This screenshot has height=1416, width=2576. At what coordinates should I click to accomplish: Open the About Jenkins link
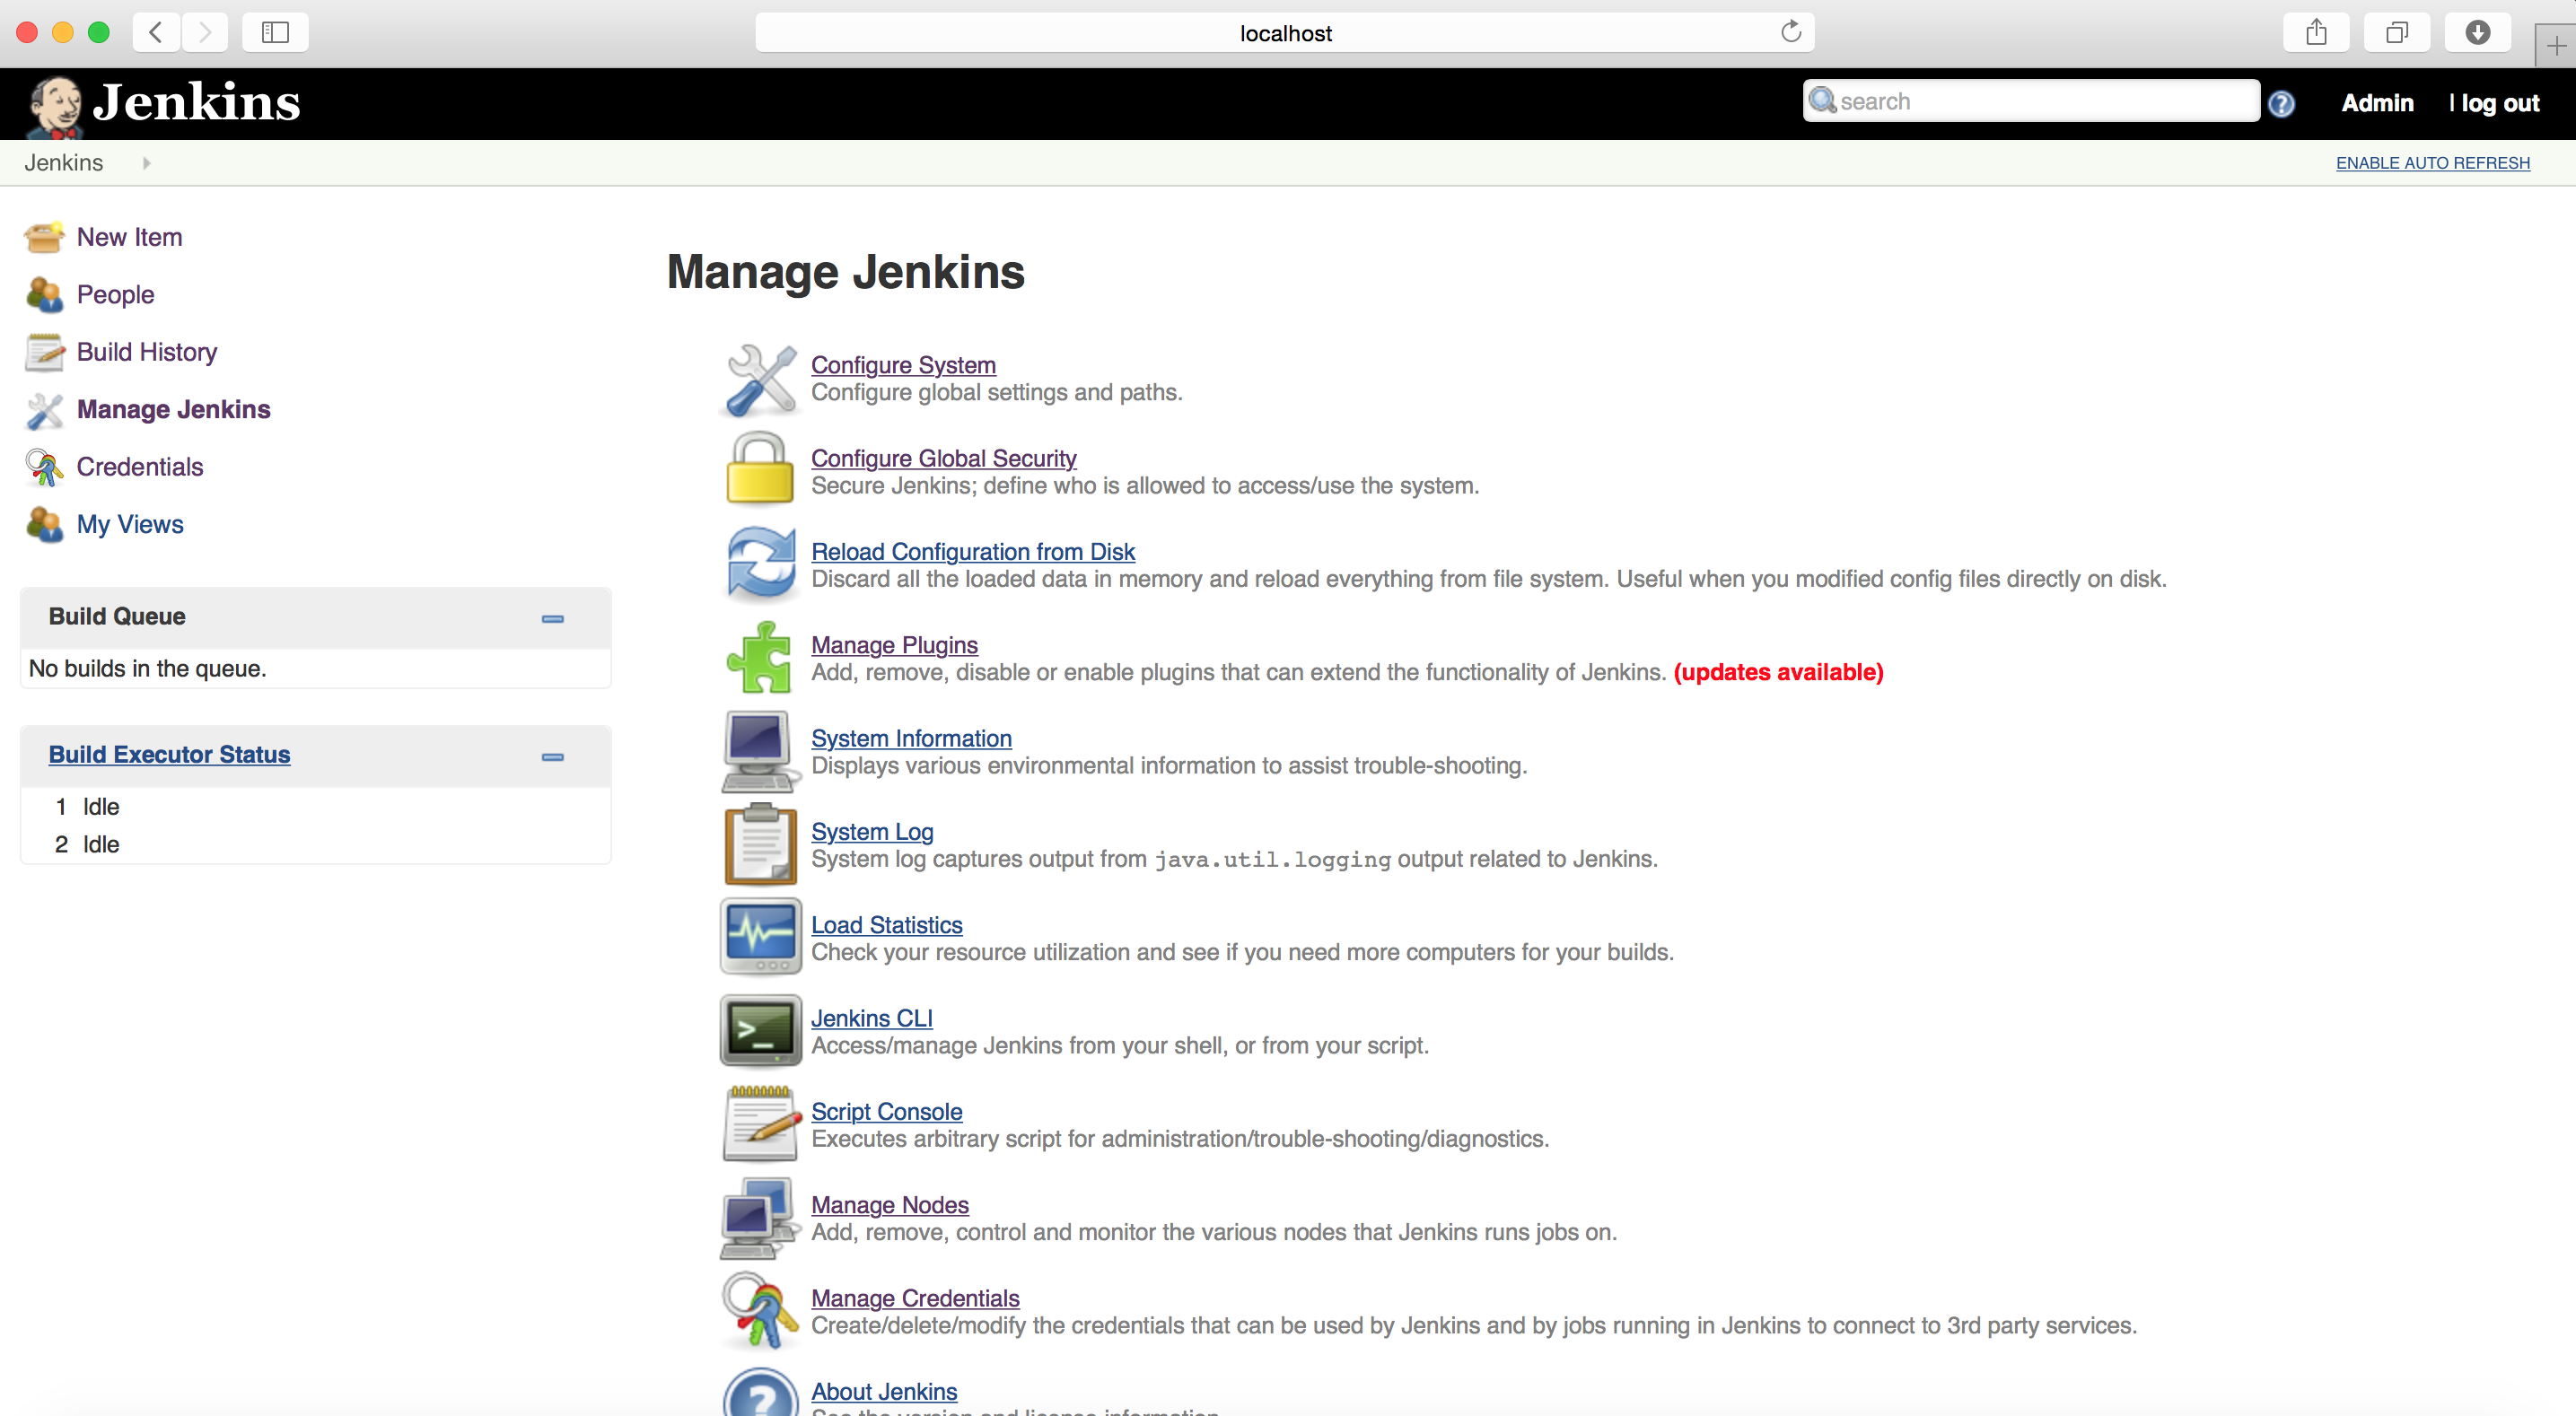click(x=884, y=1392)
